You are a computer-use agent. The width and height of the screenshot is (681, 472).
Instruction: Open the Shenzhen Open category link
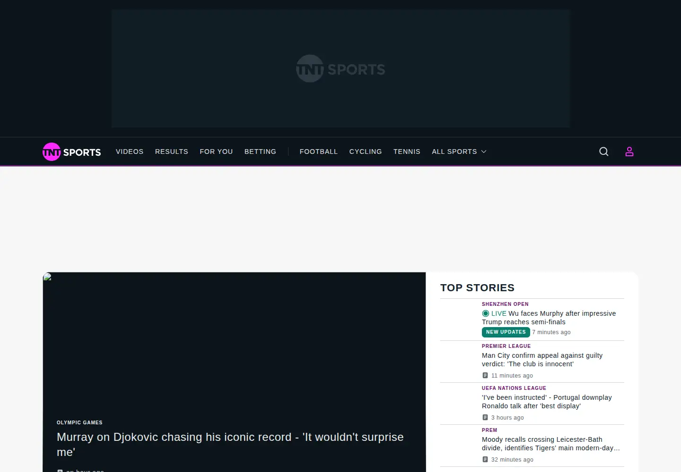click(505, 304)
